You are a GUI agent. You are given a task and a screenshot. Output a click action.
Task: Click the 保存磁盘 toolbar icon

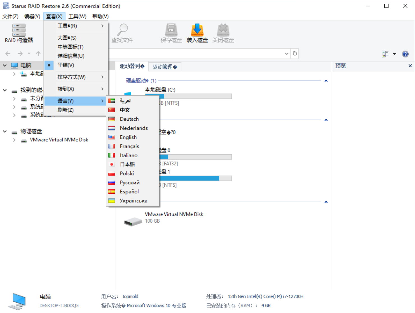pos(171,30)
